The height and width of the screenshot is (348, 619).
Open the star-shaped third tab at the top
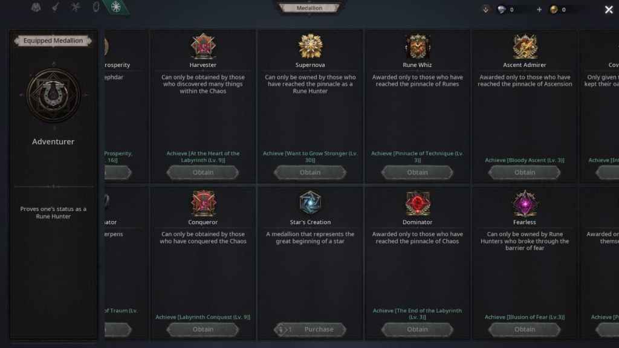click(76, 7)
